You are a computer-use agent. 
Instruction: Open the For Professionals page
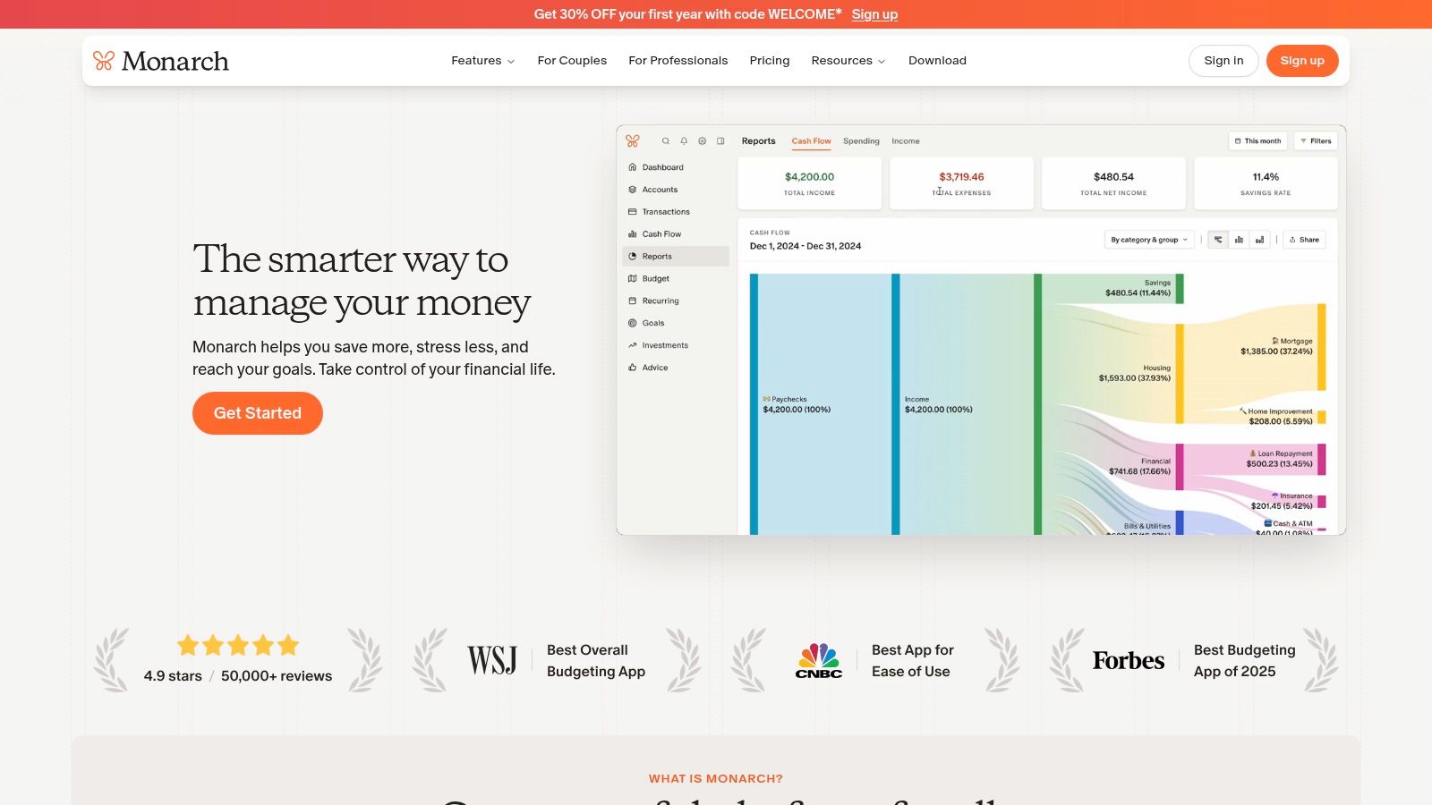(678, 61)
